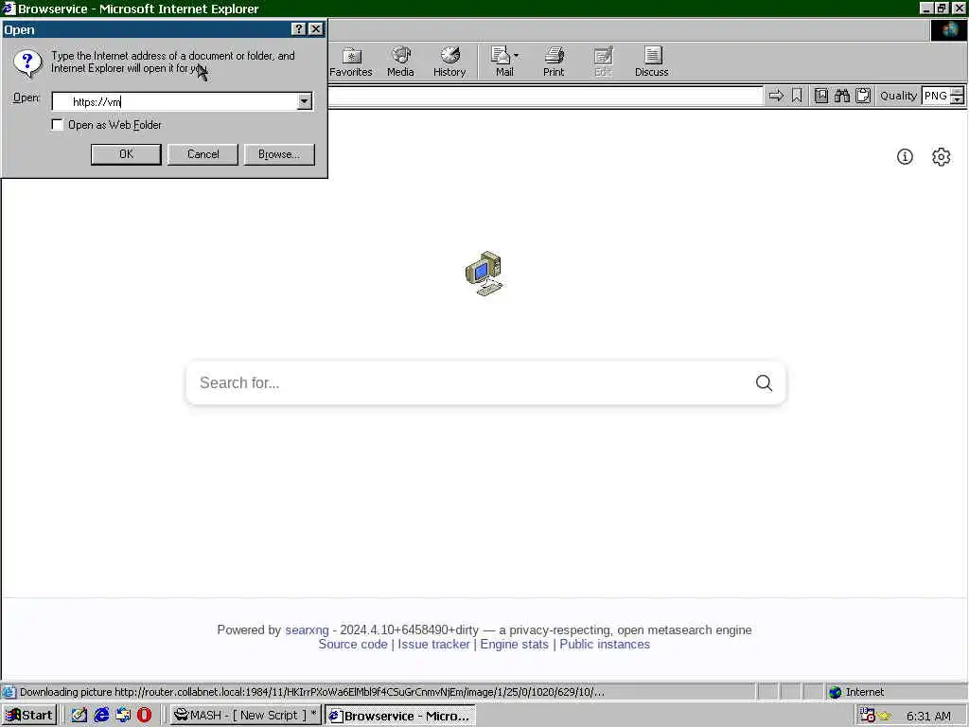The width and height of the screenshot is (969, 727).
Task: Open the Issue tracker link
Action: [433, 644]
